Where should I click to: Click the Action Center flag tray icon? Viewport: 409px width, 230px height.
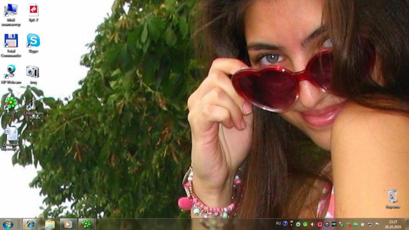(377, 224)
